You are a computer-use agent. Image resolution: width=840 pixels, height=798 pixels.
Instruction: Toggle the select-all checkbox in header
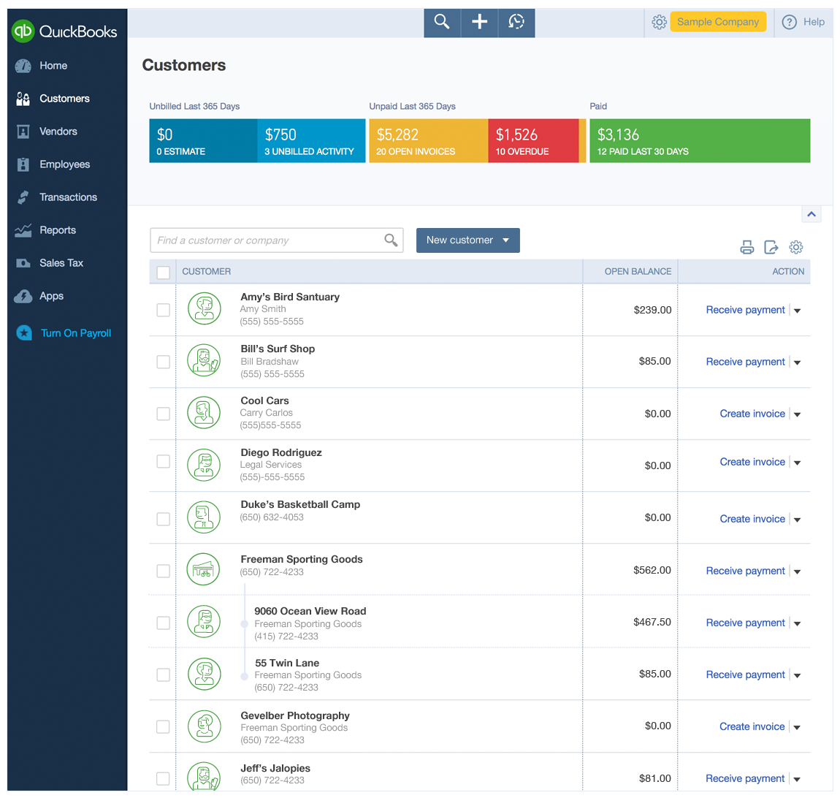pos(164,273)
